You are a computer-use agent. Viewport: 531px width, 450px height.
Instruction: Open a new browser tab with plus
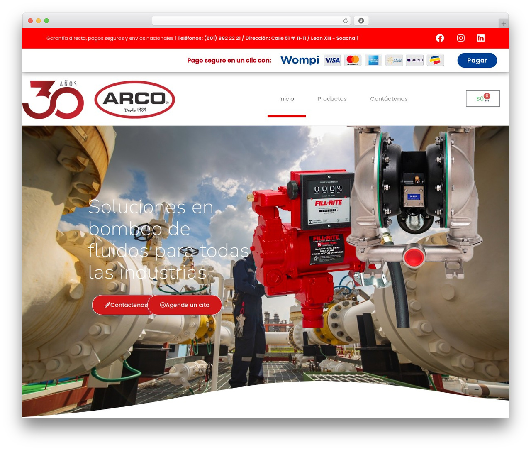[503, 24]
